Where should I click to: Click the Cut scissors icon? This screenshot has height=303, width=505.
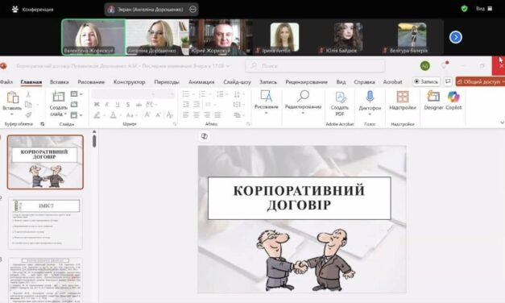point(28,94)
